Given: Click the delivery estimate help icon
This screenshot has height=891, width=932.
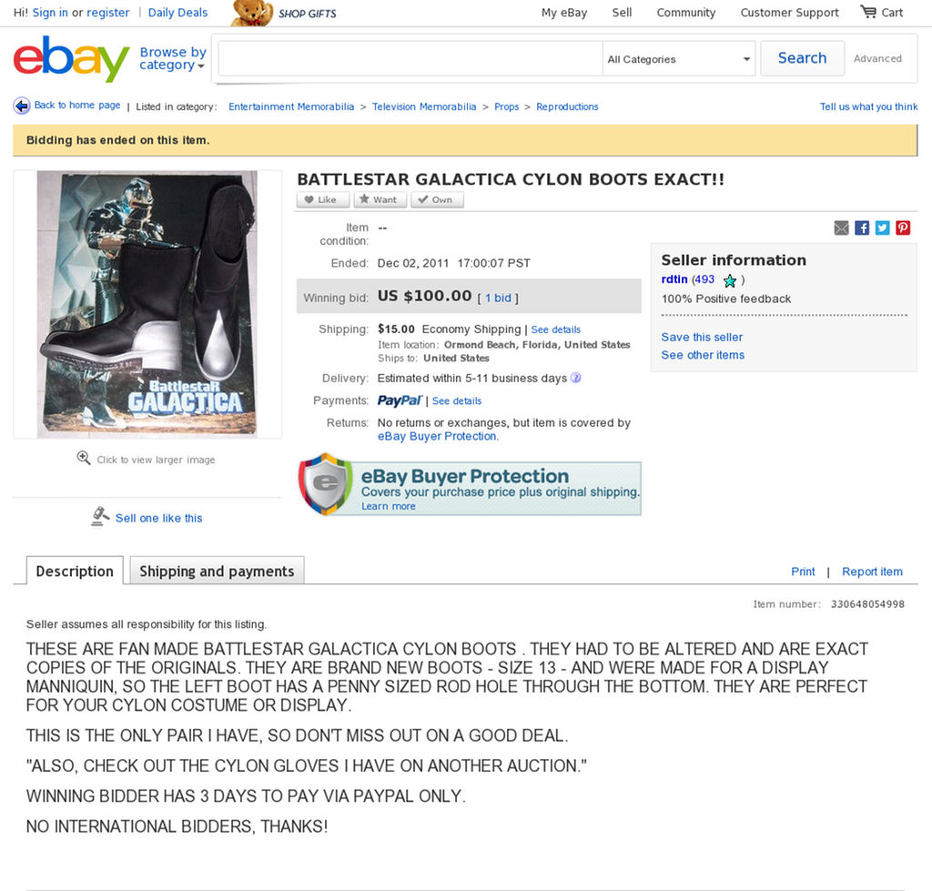Looking at the screenshot, I should pyautogui.click(x=575, y=378).
